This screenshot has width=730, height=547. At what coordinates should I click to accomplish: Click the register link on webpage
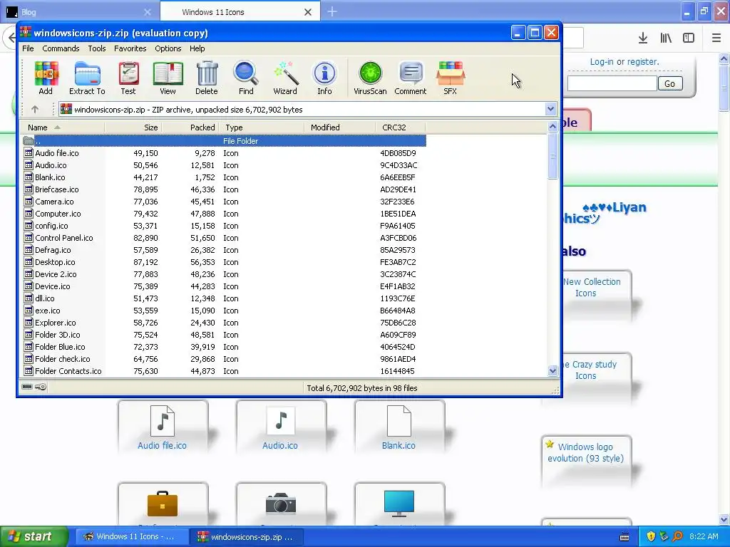click(x=643, y=61)
